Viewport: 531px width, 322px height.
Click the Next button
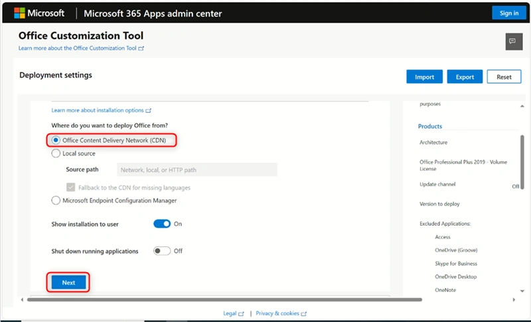[68, 282]
